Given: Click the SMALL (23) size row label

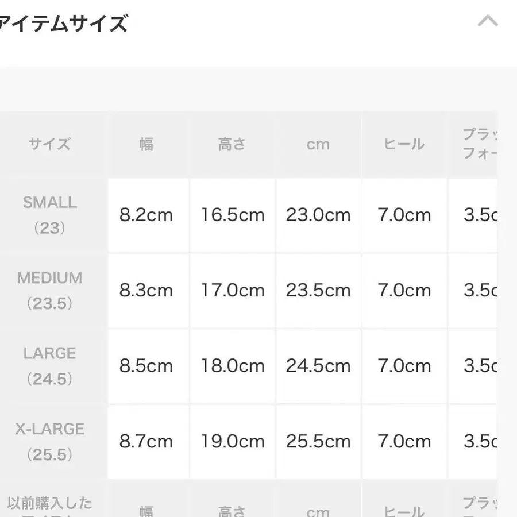Looking at the screenshot, I should 50,215.
